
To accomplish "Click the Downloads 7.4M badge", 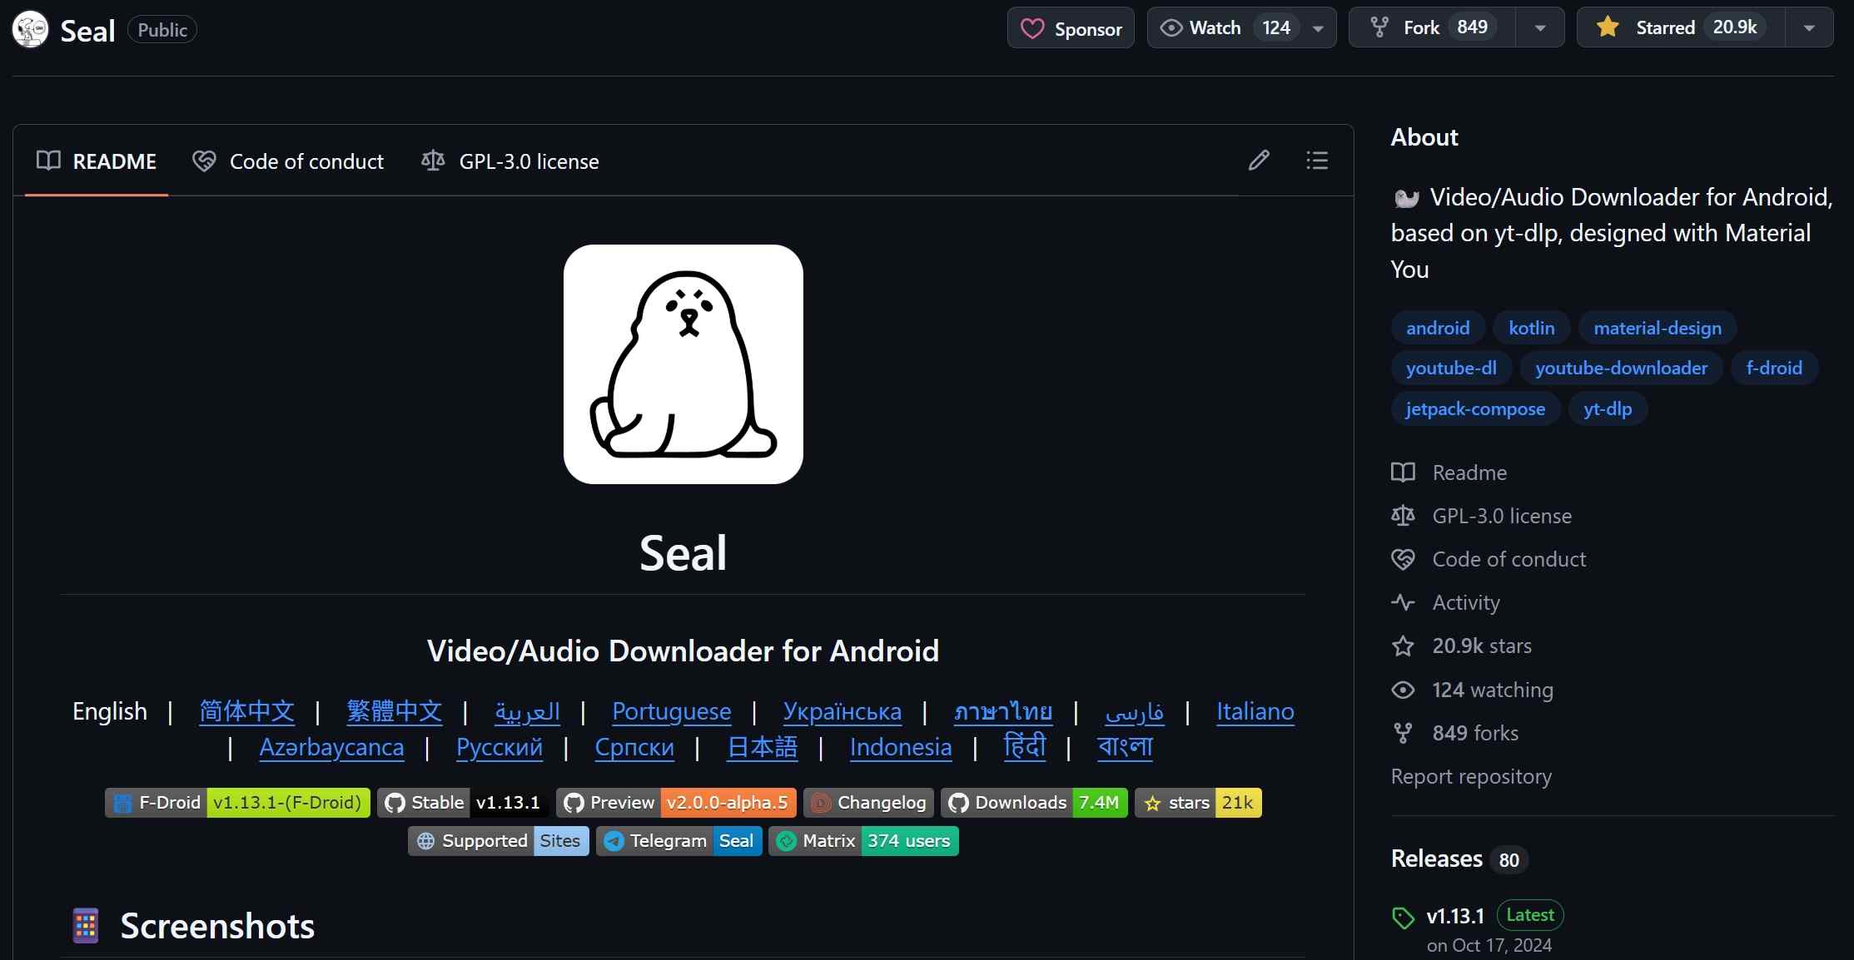I will coord(1034,803).
